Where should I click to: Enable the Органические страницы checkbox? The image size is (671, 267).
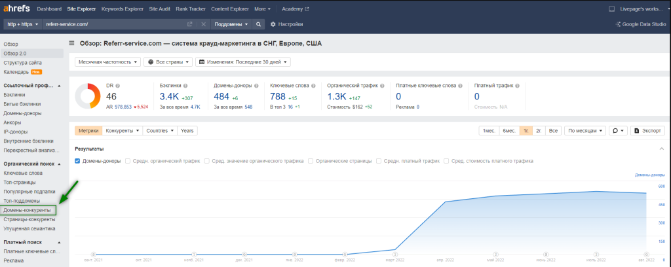point(311,161)
